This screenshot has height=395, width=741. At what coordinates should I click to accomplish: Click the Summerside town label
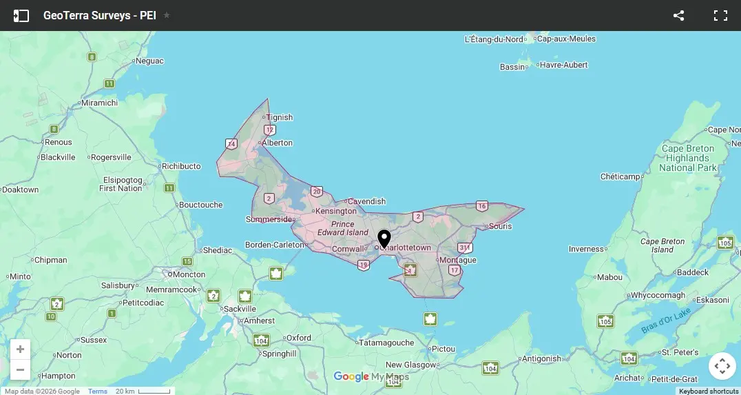point(269,219)
